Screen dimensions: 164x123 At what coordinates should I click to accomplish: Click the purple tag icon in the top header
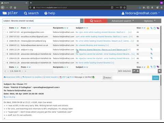pos(158,28)
